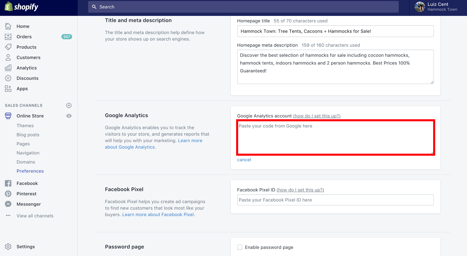View online store via eye icon
Viewport: 467px width, 256px height.
click(x=69, y=116)
